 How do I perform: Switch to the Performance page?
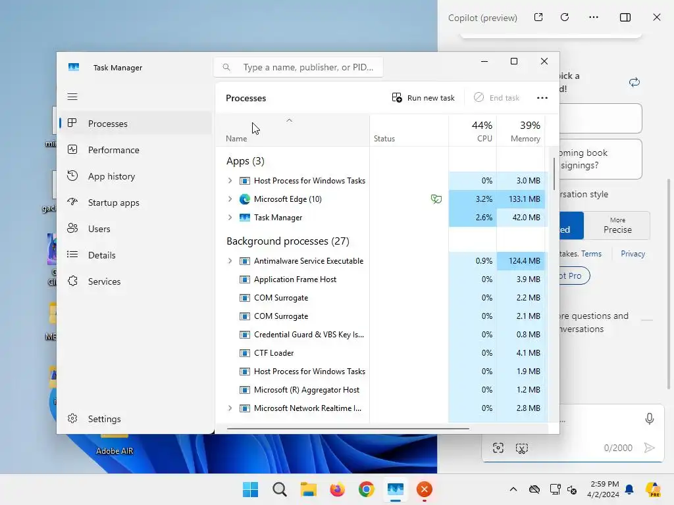tap(136, 150)
